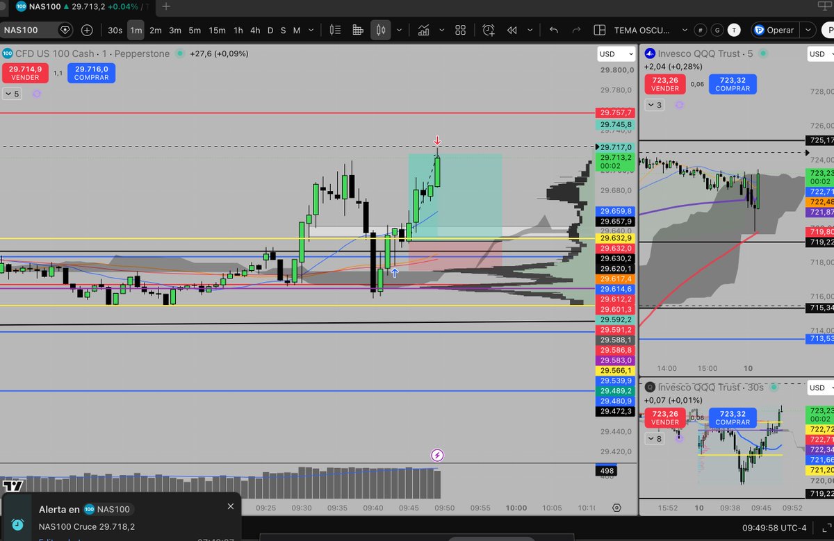The height and width of the screenshot is (541, 834).
Task: Open chart settings gear on time axis
Action: click(616, 508)
